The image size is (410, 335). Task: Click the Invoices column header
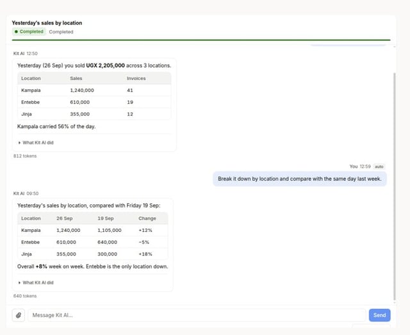click(x=136, y=78)
